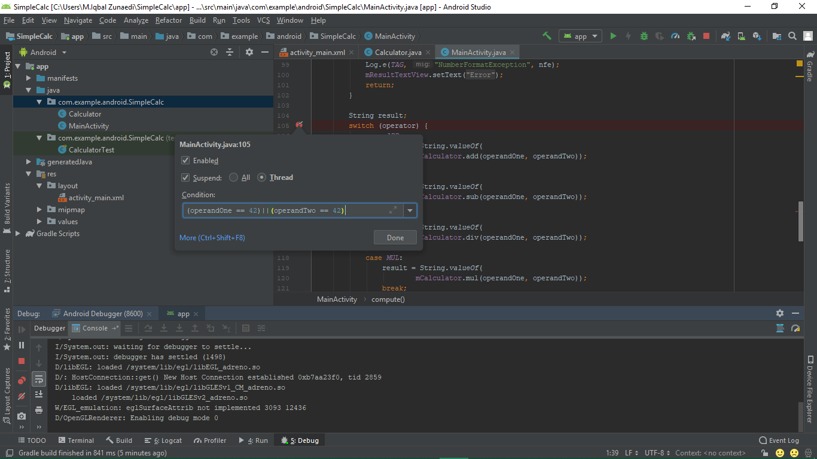817x459 pixels.
Task: Run the app with the green play icon
Action: point(613,36)
